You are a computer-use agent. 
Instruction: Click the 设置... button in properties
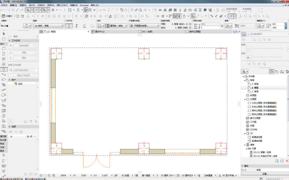click(x=265, y=174)
